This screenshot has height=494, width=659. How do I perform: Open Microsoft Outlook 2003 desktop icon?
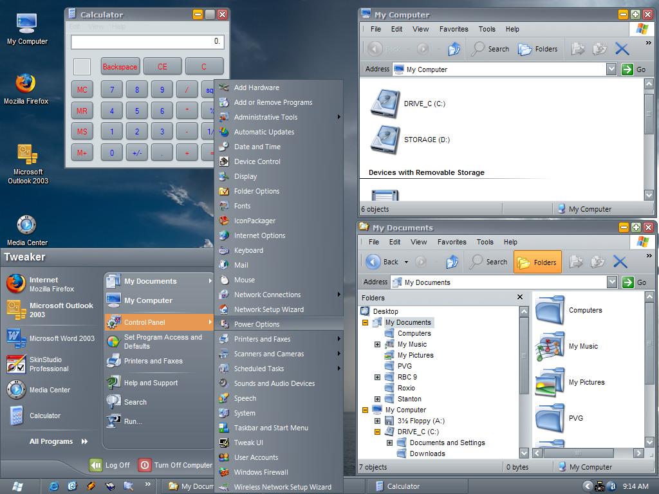click(x=26, y=155)
